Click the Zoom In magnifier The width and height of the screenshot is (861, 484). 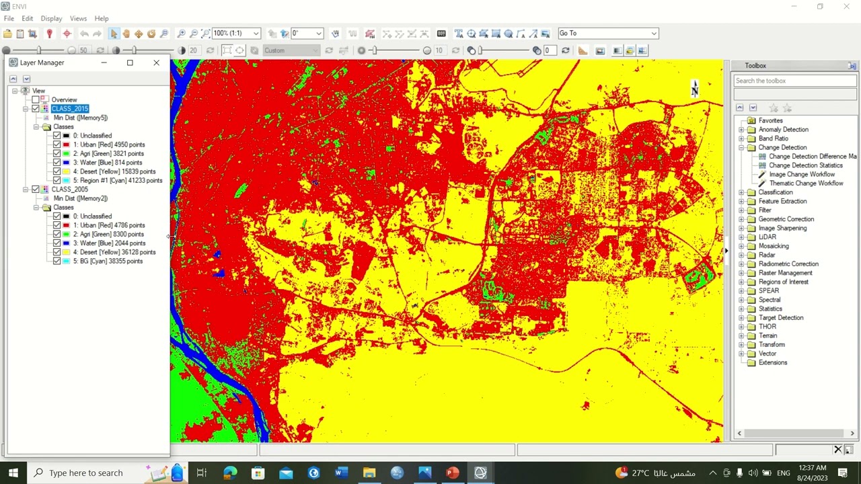181,33
